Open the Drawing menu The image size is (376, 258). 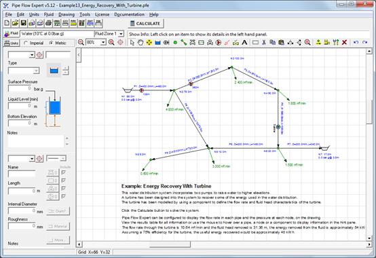pyautogui.click(x=67, y=15)
